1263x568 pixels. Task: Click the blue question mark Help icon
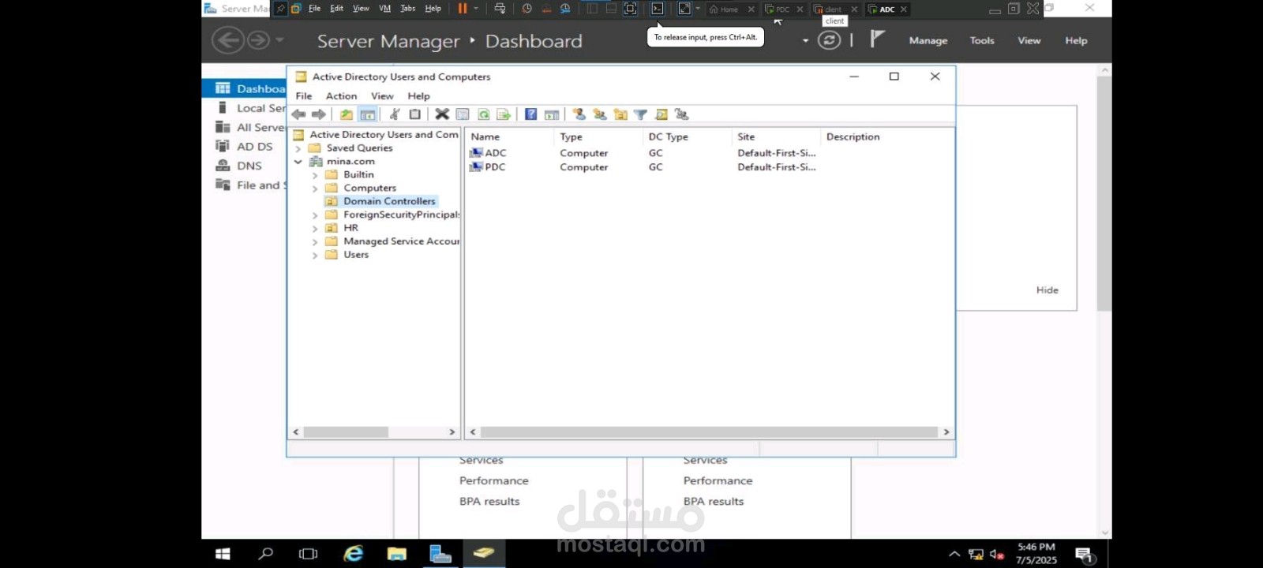point(530,114)
